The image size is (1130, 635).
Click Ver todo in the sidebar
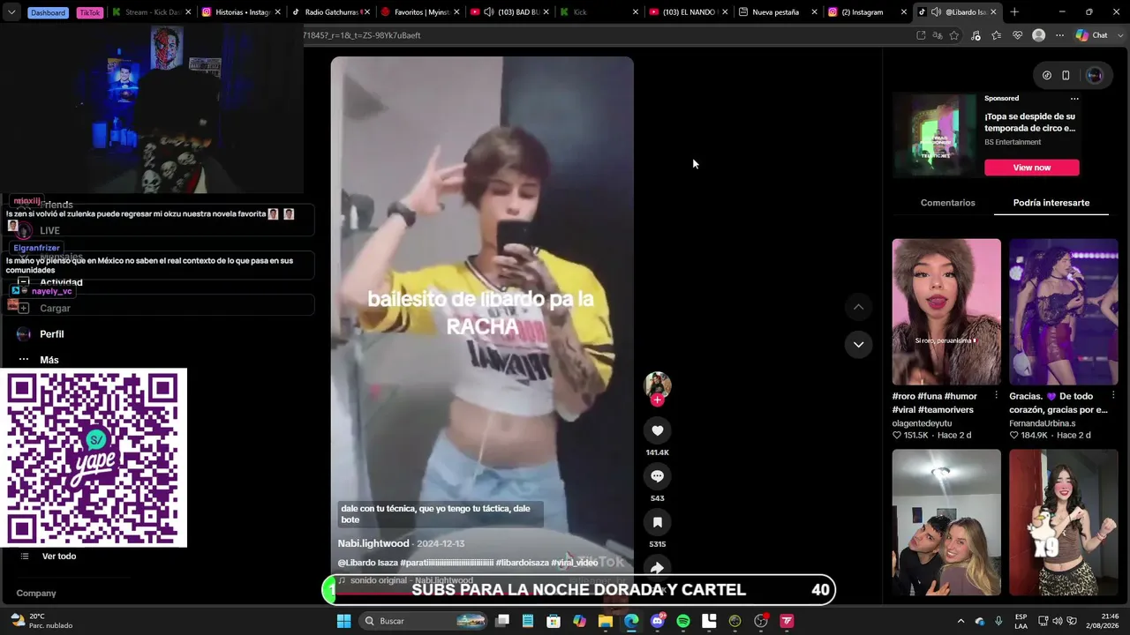[x=59, y=557]
